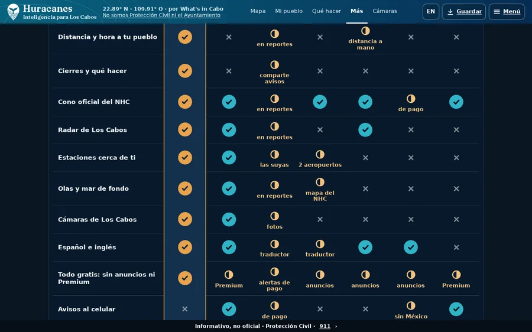Screen dimensions: 532x332
Task: Click the X mark in Avisos al celular highlighted column
Action: (x=185, y=309)
